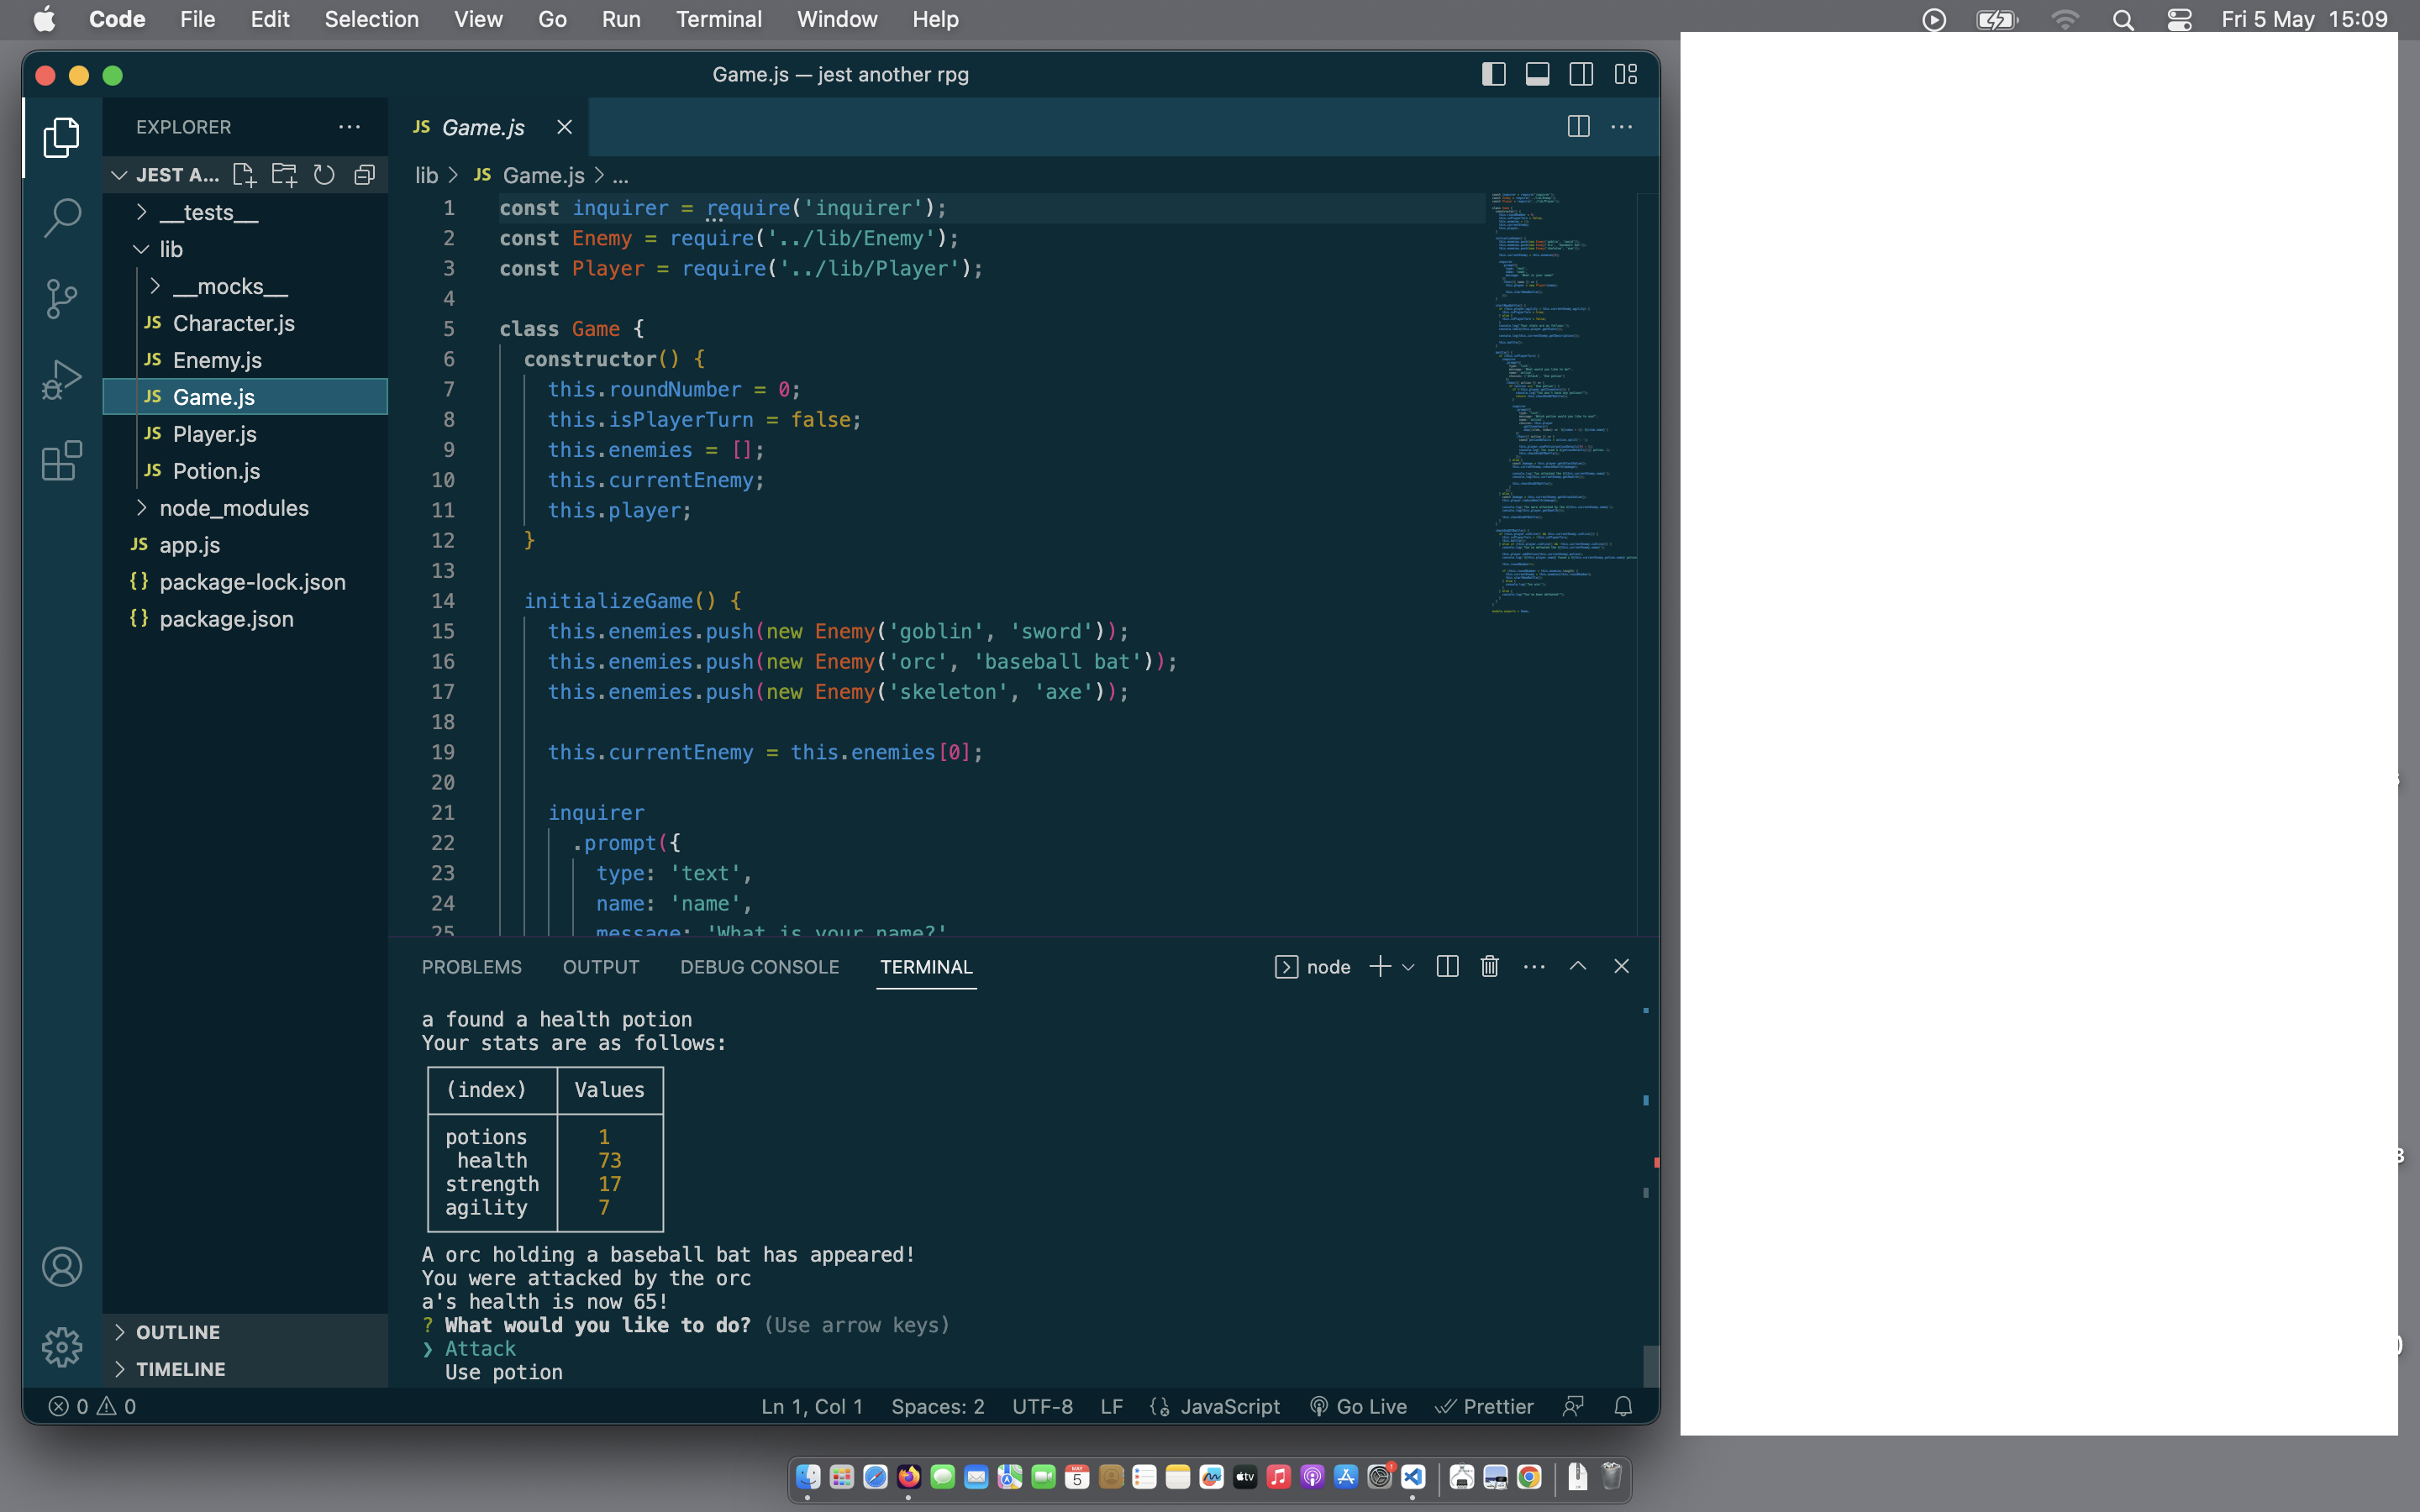Image resolution: width=2420 pixels, height=1512 pixels.
Task: Click the lib breadcrumb segment
Action: pos(427,175)
